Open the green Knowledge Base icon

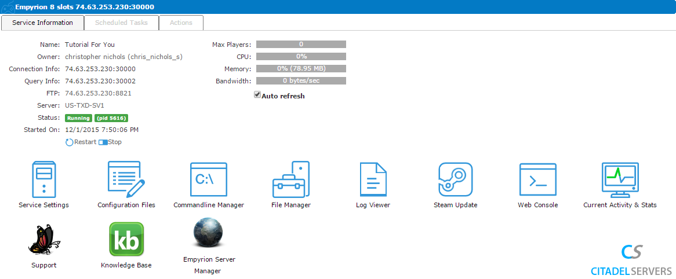point(126,240)
